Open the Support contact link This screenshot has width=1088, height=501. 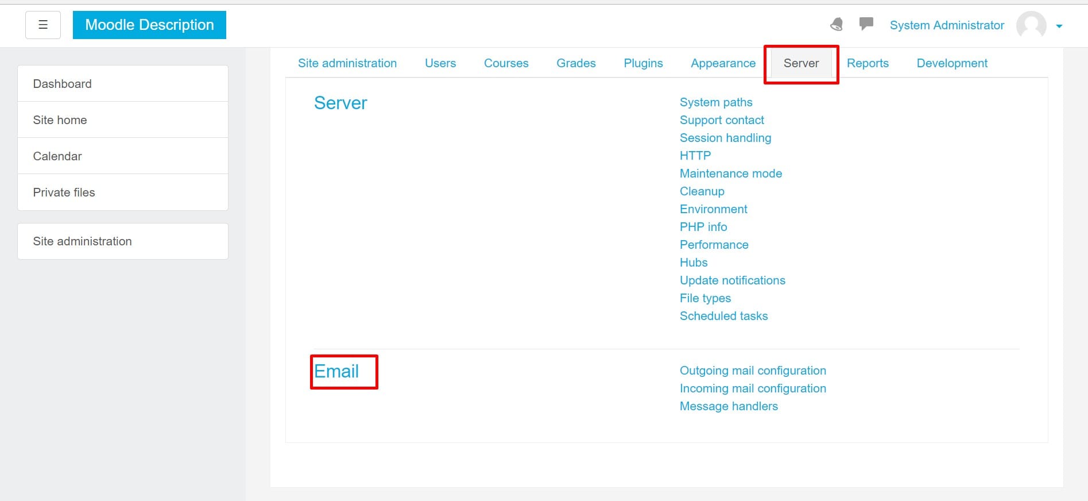click(722, 120)
